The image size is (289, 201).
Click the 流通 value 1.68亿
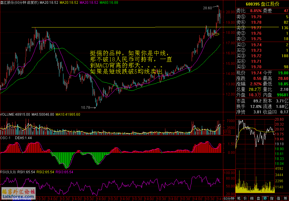click(282, 106)
